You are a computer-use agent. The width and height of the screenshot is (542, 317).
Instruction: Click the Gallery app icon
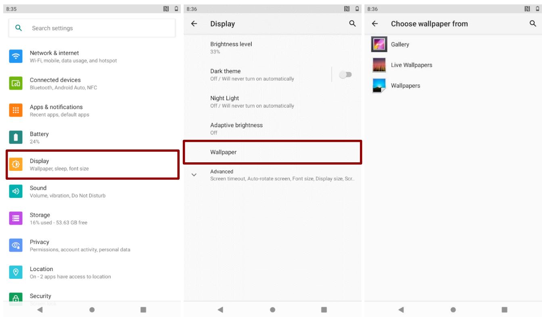click(x=379, y=44)
